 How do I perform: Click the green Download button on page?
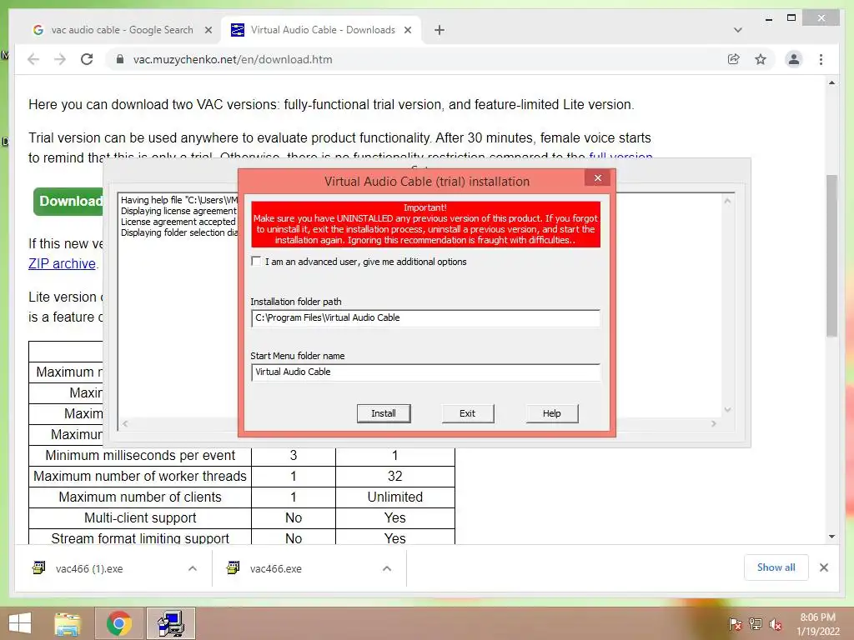[x=68, y=202]
